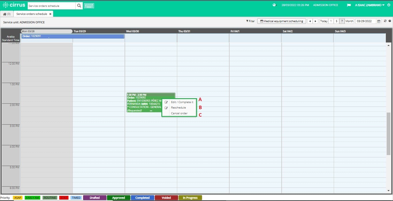Click the search magnifier icon
Viewport: 393px width, 201px height.
point(79,6)
